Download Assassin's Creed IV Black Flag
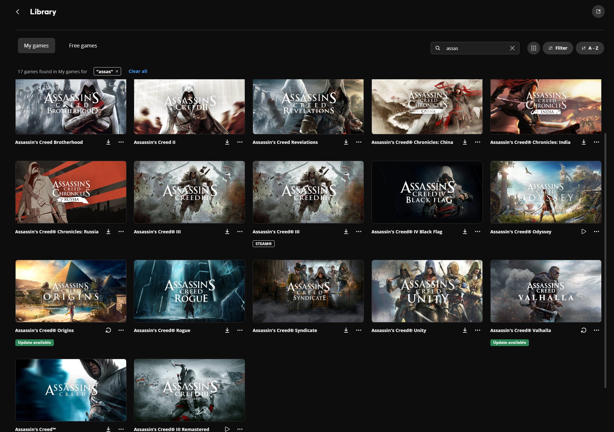 [465, 232]
